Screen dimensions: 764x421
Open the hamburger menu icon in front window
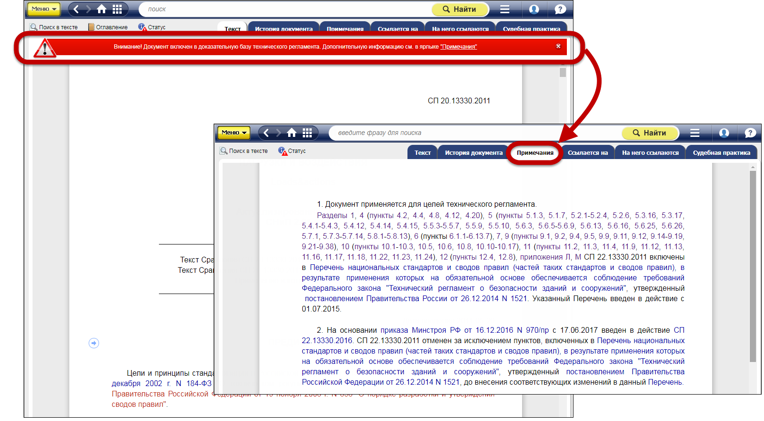[x=695, y=133]
